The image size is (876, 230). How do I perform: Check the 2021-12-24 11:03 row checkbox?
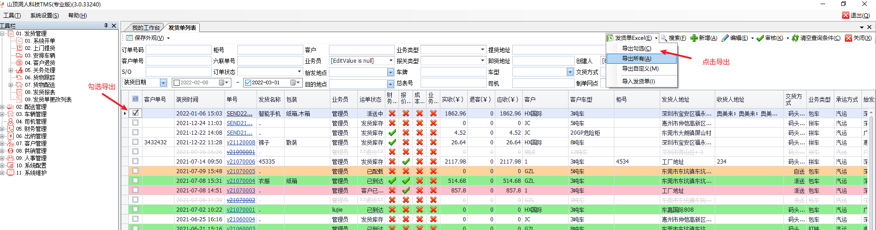pyautogui.click(x=135, y=122)
